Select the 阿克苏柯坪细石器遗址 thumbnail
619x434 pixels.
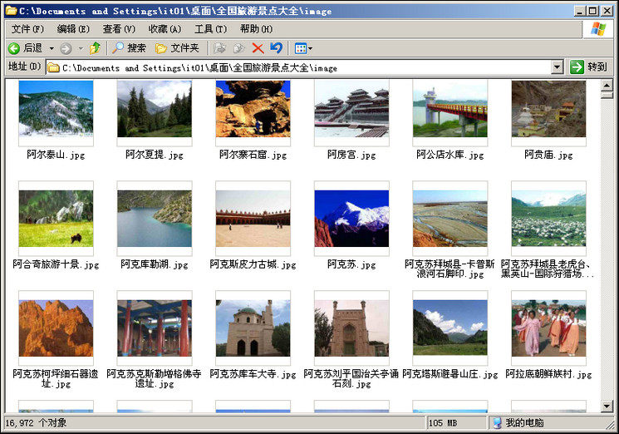[x=56, y=328]
